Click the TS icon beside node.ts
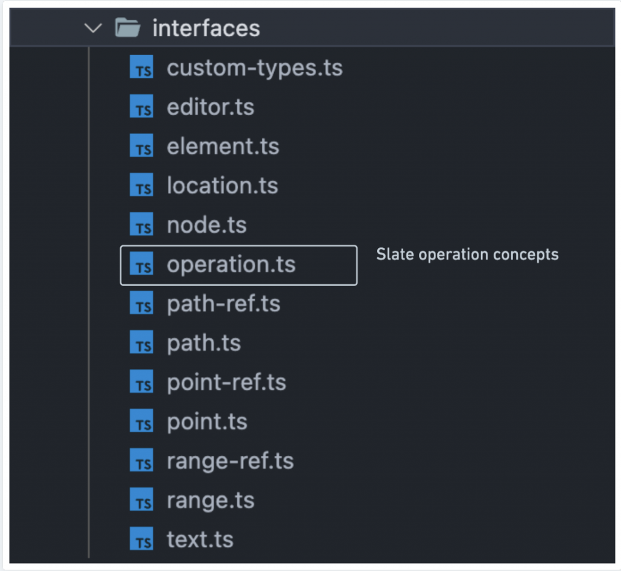Viewport: 621px width, 571px height. coord(142,225)
